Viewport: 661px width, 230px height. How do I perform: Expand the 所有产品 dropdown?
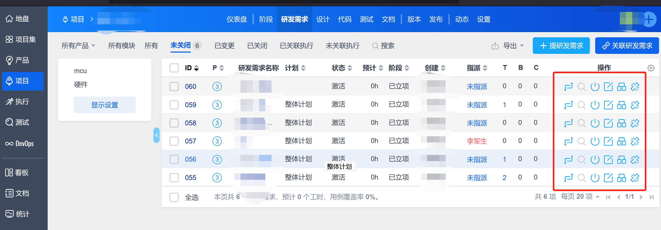tap(78, 46)
